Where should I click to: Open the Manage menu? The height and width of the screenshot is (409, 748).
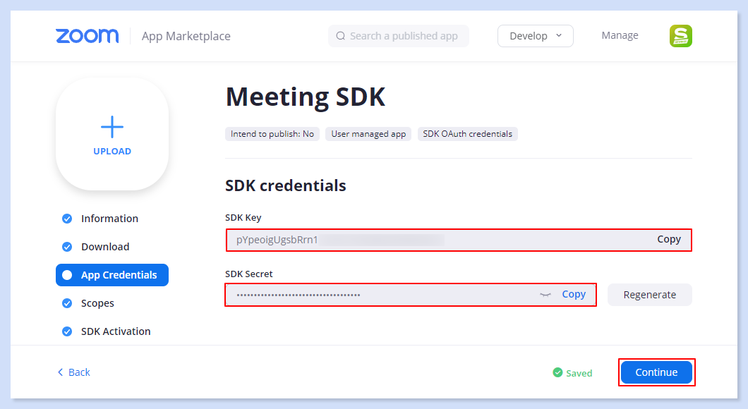coord(620,35)
